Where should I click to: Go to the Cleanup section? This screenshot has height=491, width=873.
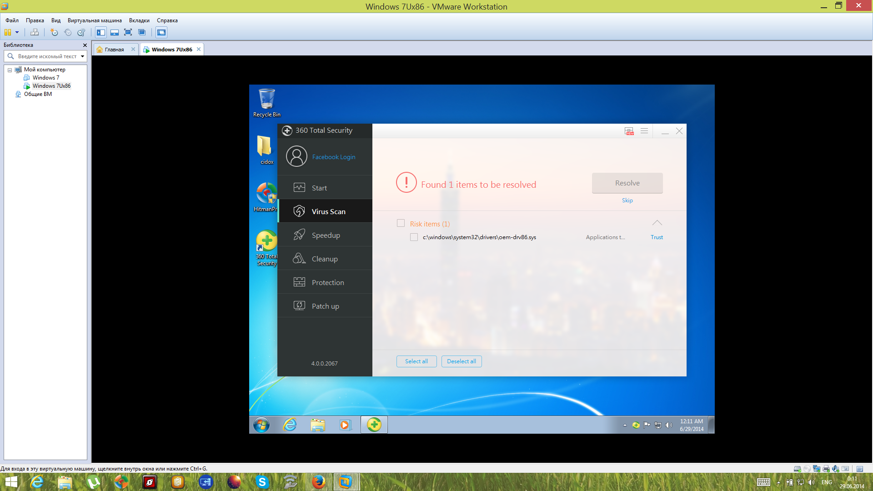pos(325,259)
